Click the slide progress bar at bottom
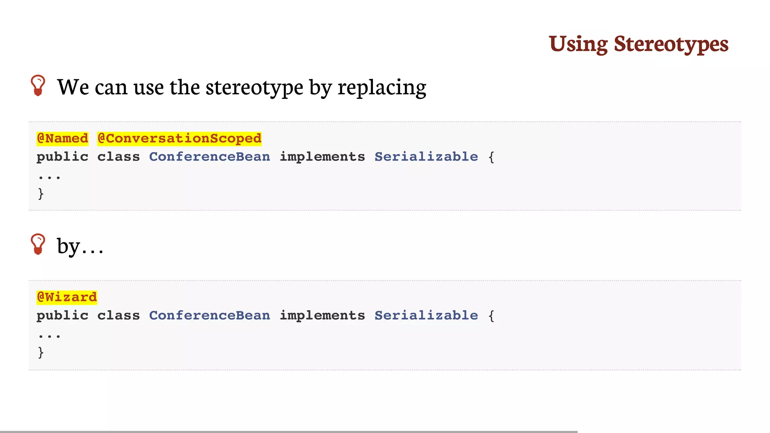The height and width of the screenshot is (433, 770). (x=289, y=431)
